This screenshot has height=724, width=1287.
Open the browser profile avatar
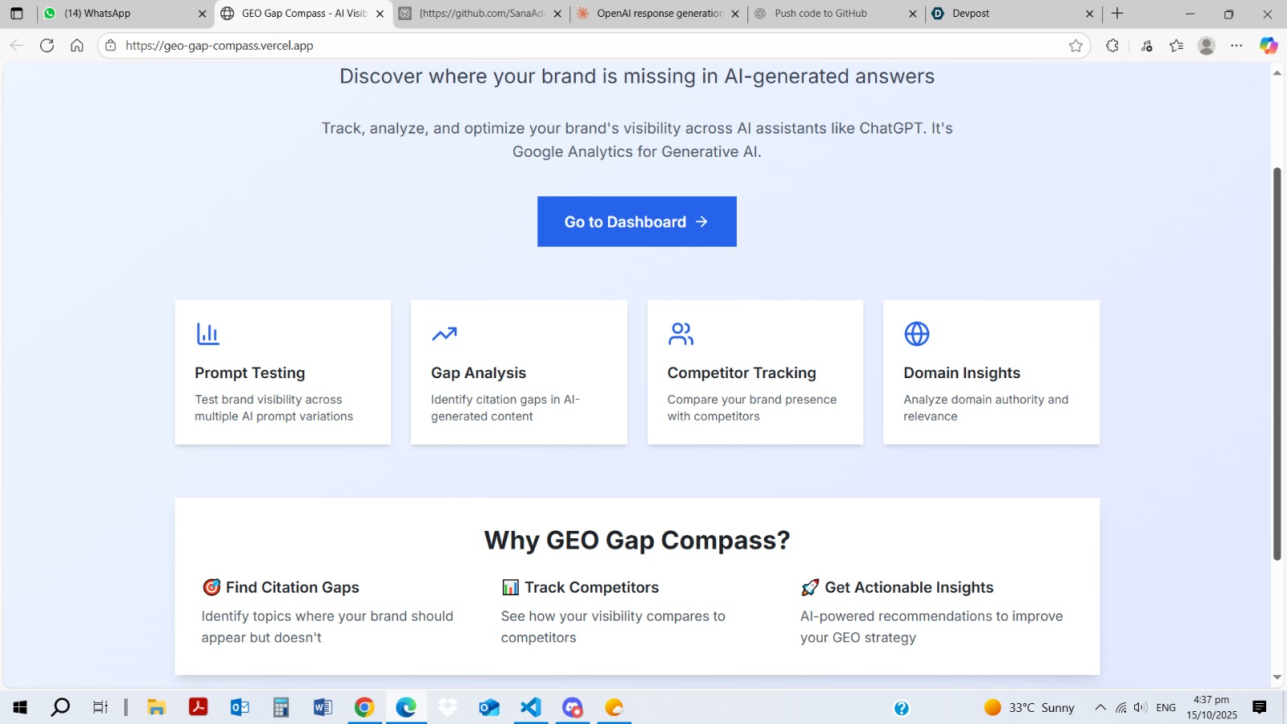pos(1206,46)
